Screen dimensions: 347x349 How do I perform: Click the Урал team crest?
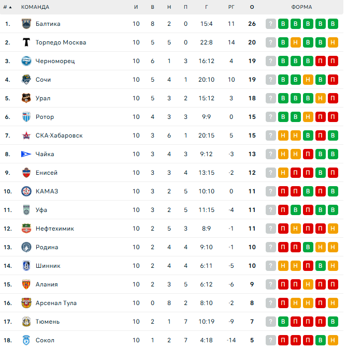point(26,98)
